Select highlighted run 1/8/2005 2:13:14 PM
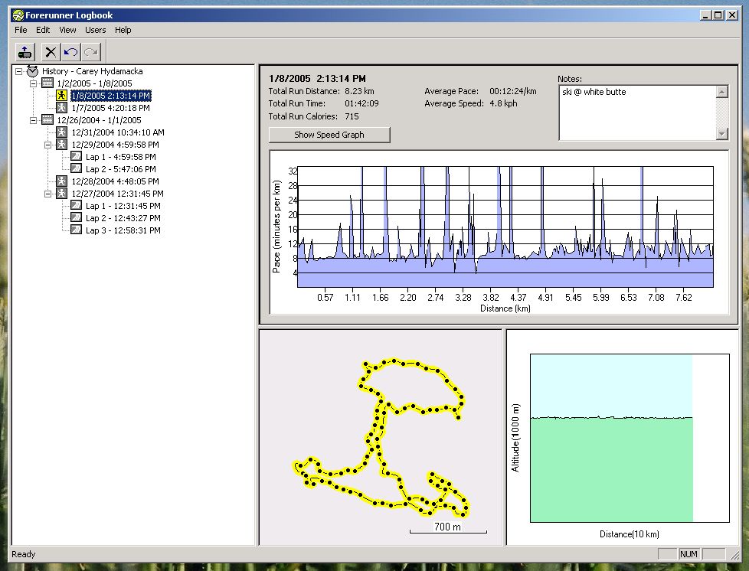 (x=111, y=96)
